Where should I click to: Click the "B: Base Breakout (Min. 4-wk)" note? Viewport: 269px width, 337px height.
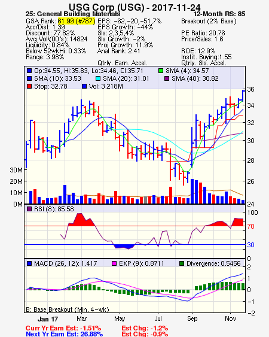pyautogui.click(x=68, y=309)
